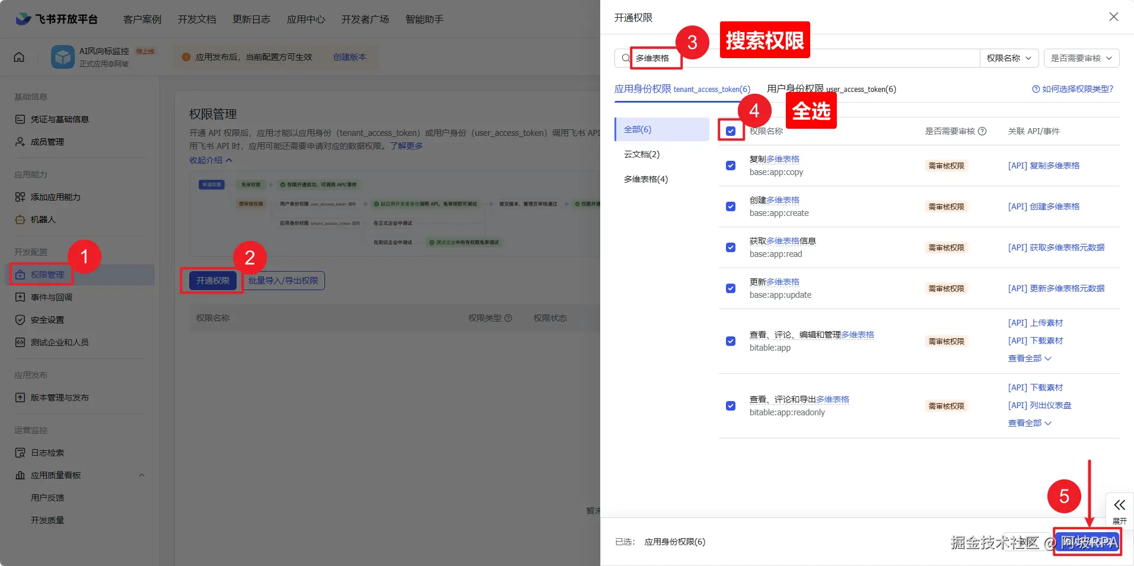This screenshot has width=1134, height=566.
Task: Select the 全部(6) category
Action: 662,129
